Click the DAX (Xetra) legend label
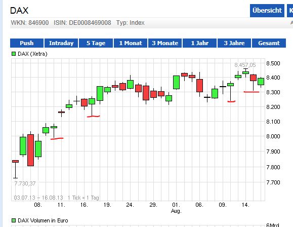The image size is (293, 227). click(x=32, y=54)
